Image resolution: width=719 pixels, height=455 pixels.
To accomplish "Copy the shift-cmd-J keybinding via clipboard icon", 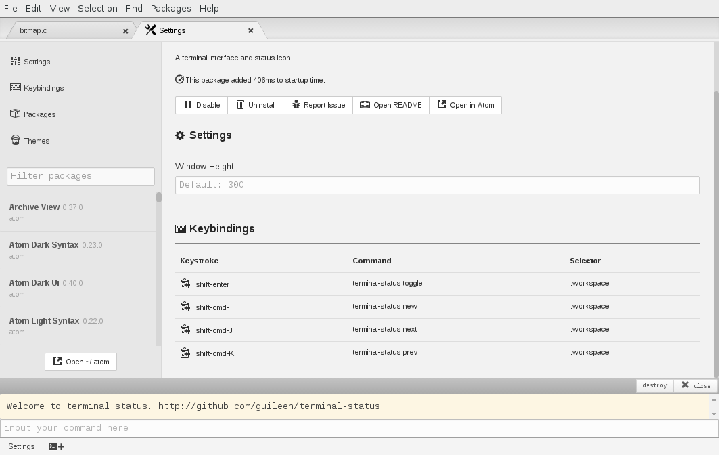I will point(185,330).
